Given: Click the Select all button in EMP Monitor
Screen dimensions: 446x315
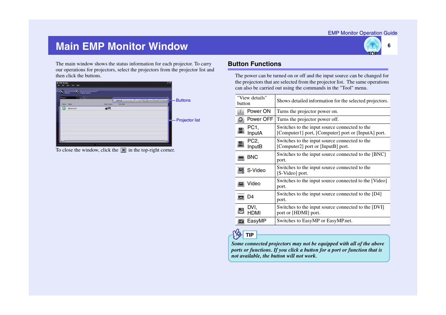Looking at the screenshot, I should (119, 100).
